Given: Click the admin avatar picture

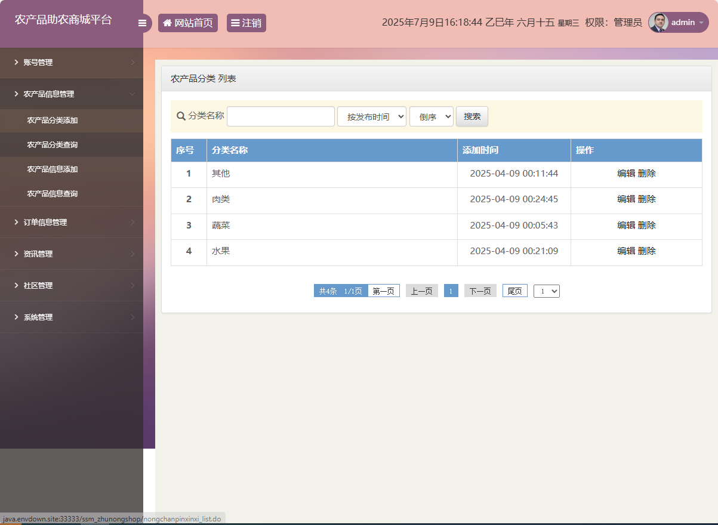Looking at the screenshot, I should [658, 22].
